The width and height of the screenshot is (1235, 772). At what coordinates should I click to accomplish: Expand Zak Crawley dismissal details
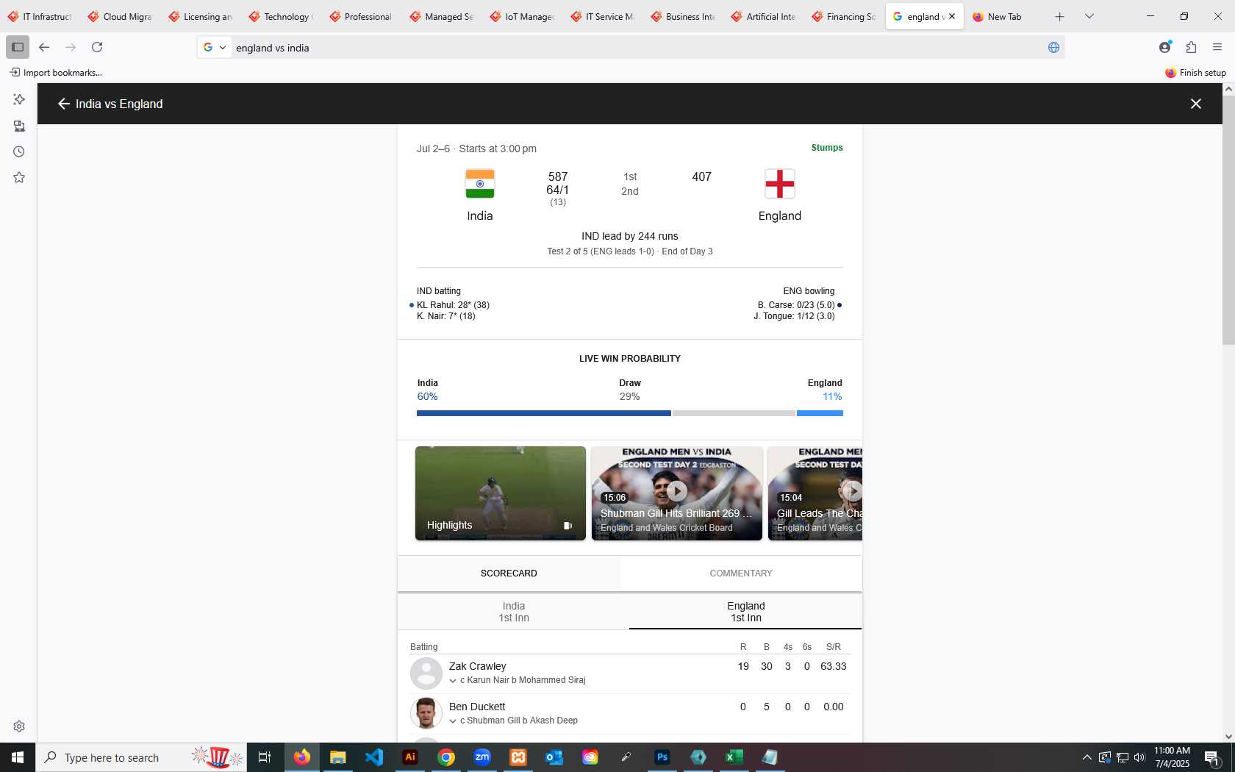coord(453,681)
